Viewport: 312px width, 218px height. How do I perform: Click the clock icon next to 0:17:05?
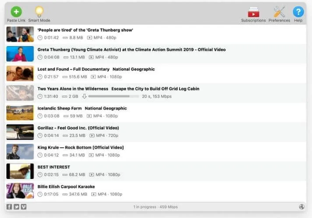coord(40,194)
